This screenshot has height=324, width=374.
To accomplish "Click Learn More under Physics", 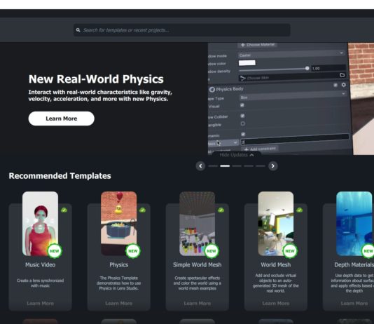I will [119, 303].
